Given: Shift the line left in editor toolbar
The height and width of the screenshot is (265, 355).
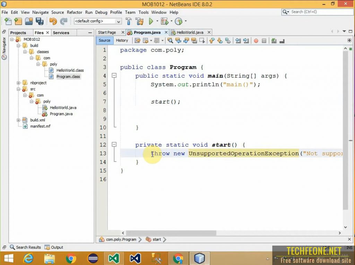Looking at the screenshot, I should click(238, 41).
